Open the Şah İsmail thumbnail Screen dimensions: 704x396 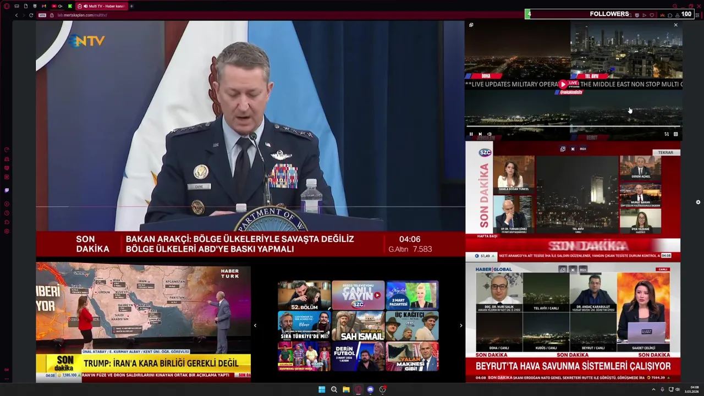[x=358, y=326]
